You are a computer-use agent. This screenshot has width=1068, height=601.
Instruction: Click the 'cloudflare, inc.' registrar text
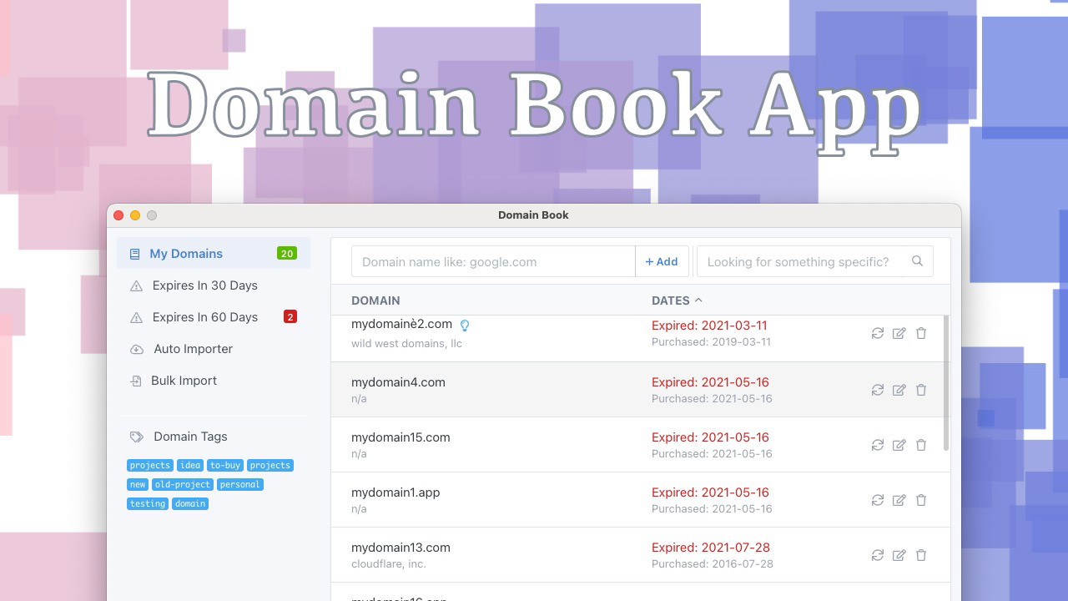point(389,563)
